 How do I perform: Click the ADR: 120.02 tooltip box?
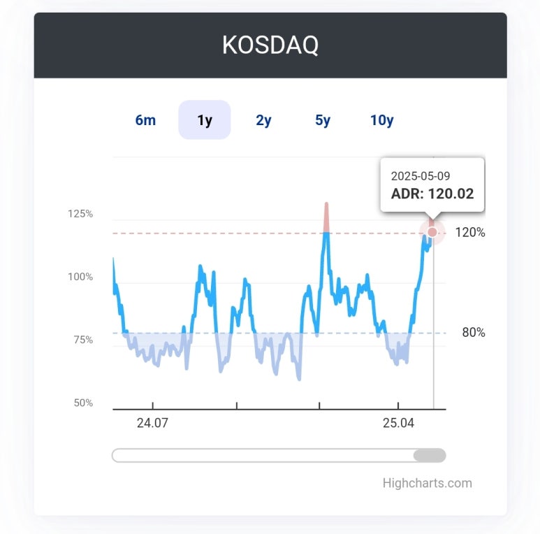click(x=432, y=185)
